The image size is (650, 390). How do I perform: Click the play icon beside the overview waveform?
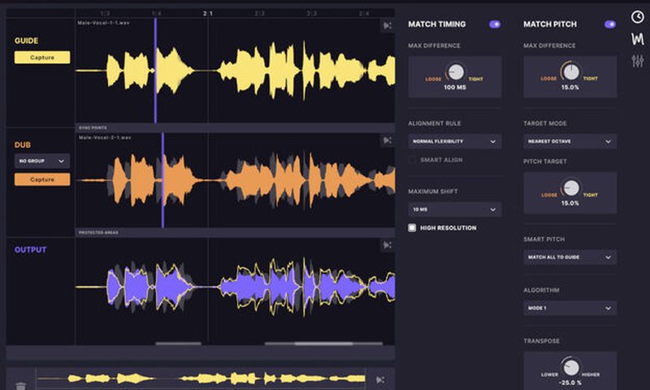[380, 379]
